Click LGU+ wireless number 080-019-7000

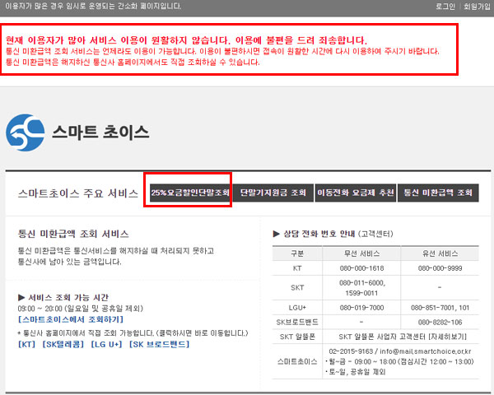pos(361,308)
